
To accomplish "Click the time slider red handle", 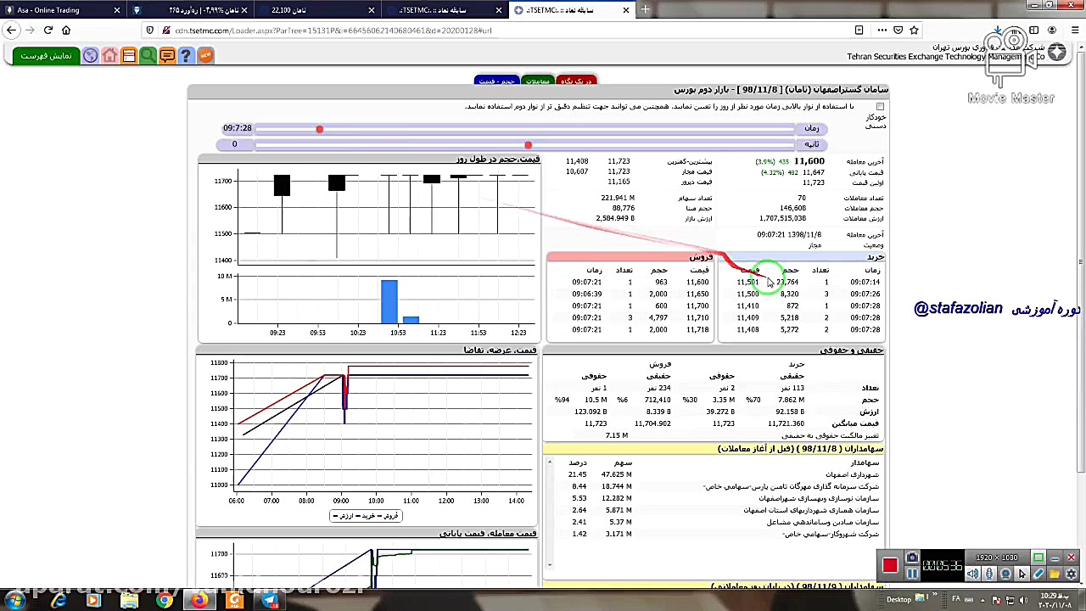I will [x=319, y=129].
